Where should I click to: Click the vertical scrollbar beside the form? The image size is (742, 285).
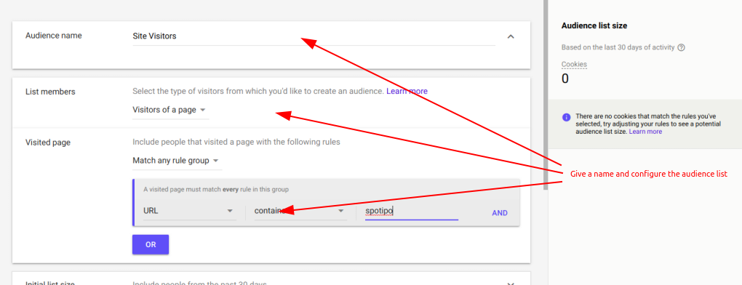click(x=546, y=95)
